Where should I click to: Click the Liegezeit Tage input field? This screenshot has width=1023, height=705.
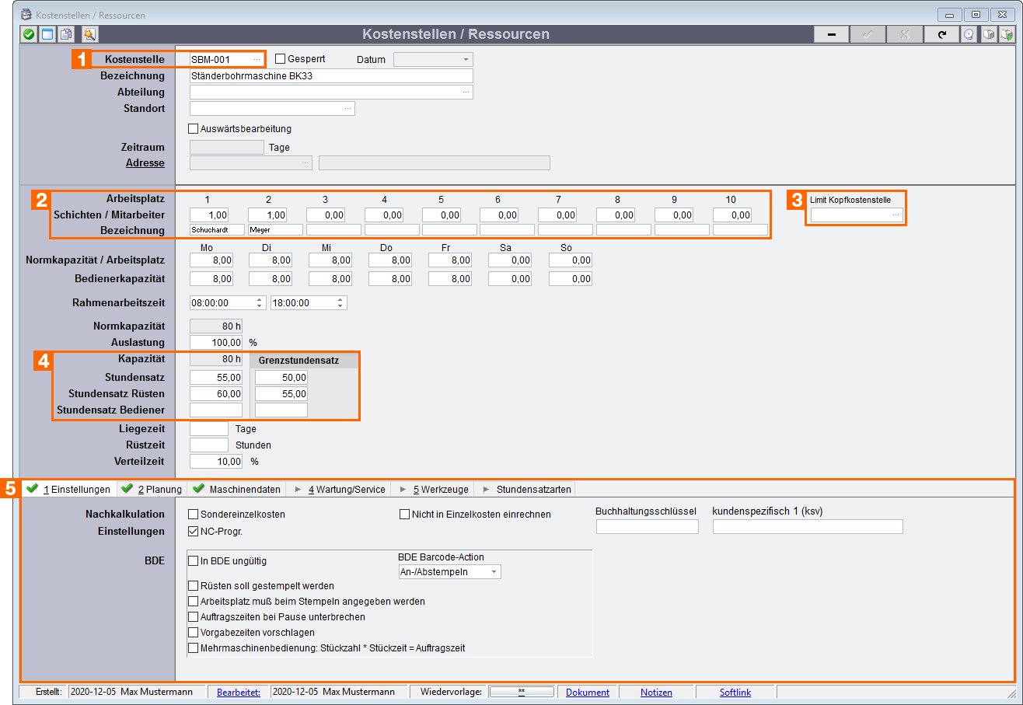(209, 428)
